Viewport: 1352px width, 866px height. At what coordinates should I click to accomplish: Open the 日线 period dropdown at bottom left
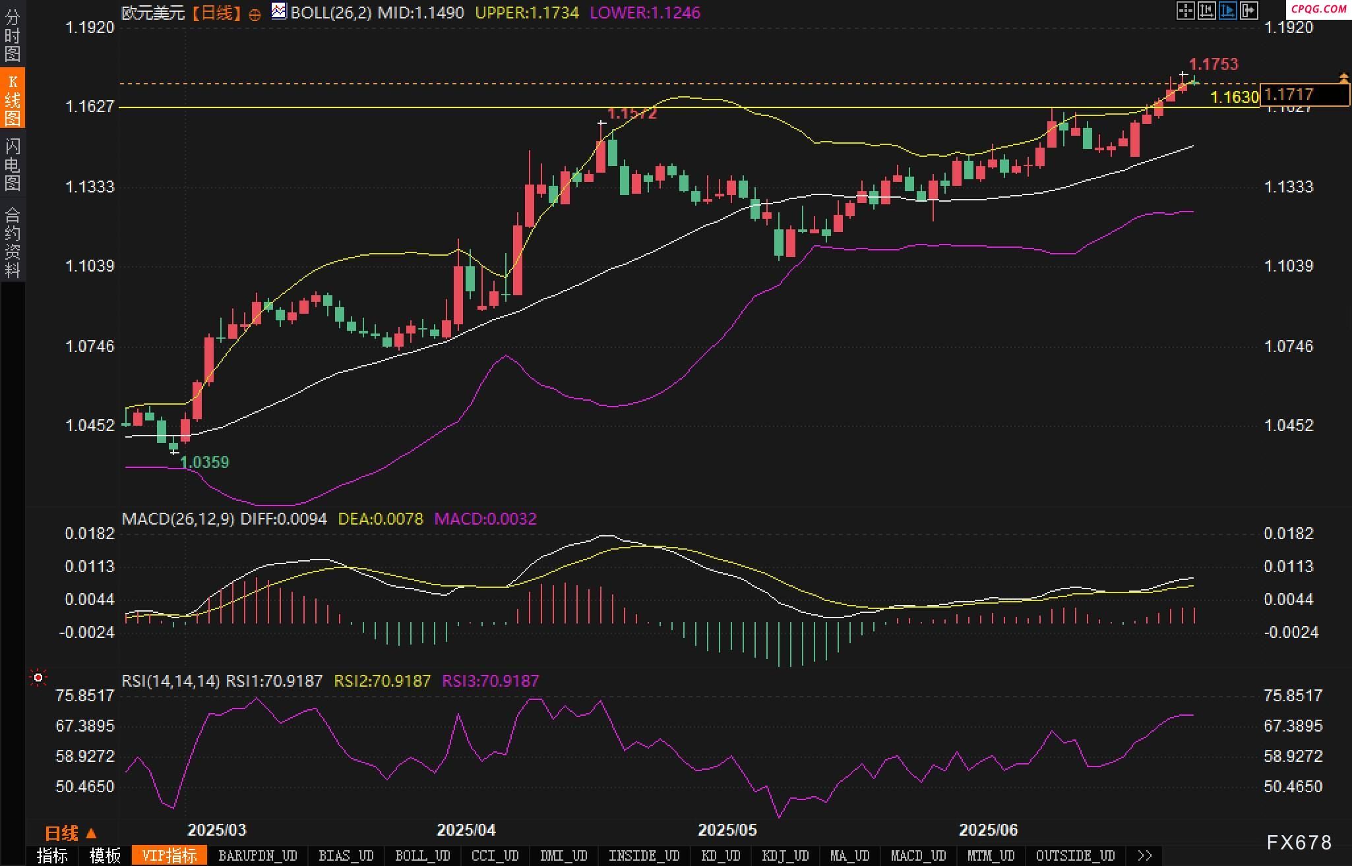click(71, 834)
